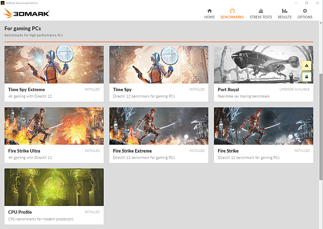Click the Options gear icon
The image size is (323, 229).
tap(305, 11)
